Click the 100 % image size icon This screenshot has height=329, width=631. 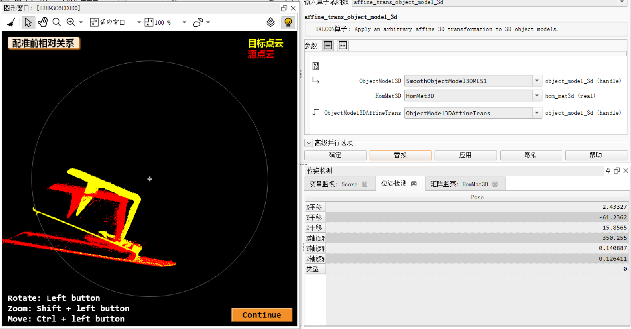(149, 22)
